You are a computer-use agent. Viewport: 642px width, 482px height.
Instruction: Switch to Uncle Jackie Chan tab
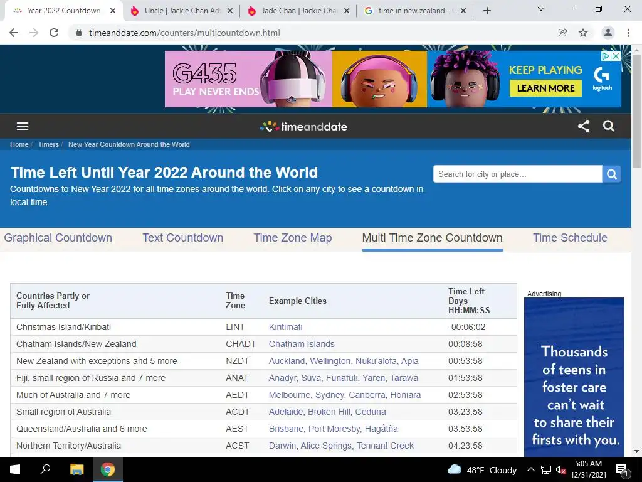pos(181,11)
